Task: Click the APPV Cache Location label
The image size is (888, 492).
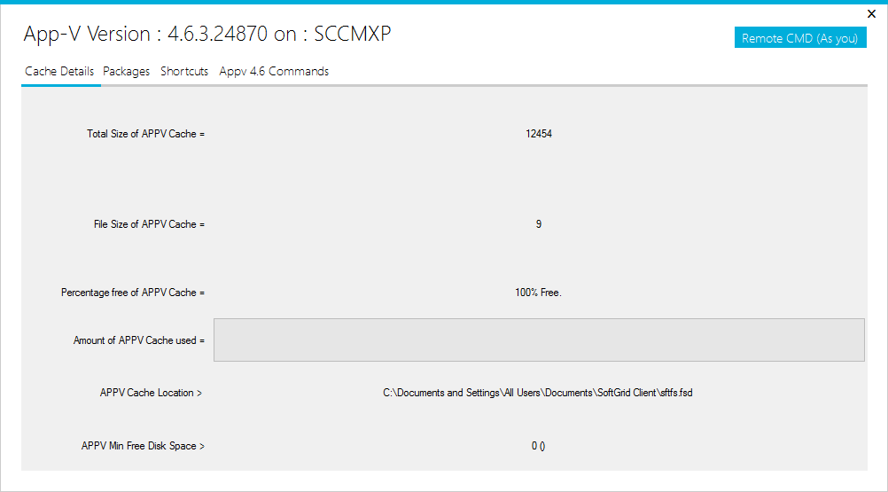Action: pos(151,393)
